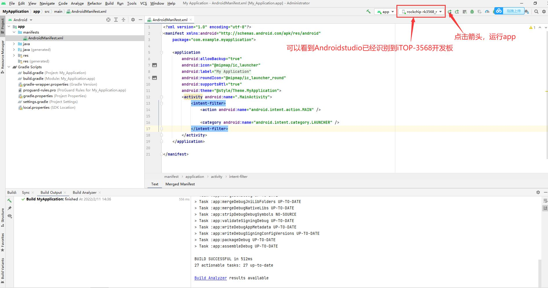Click the Debug app bug icon

click(472, 12)
